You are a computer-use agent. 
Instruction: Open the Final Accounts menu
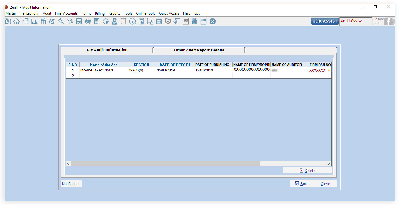click(x=66, y=13)
